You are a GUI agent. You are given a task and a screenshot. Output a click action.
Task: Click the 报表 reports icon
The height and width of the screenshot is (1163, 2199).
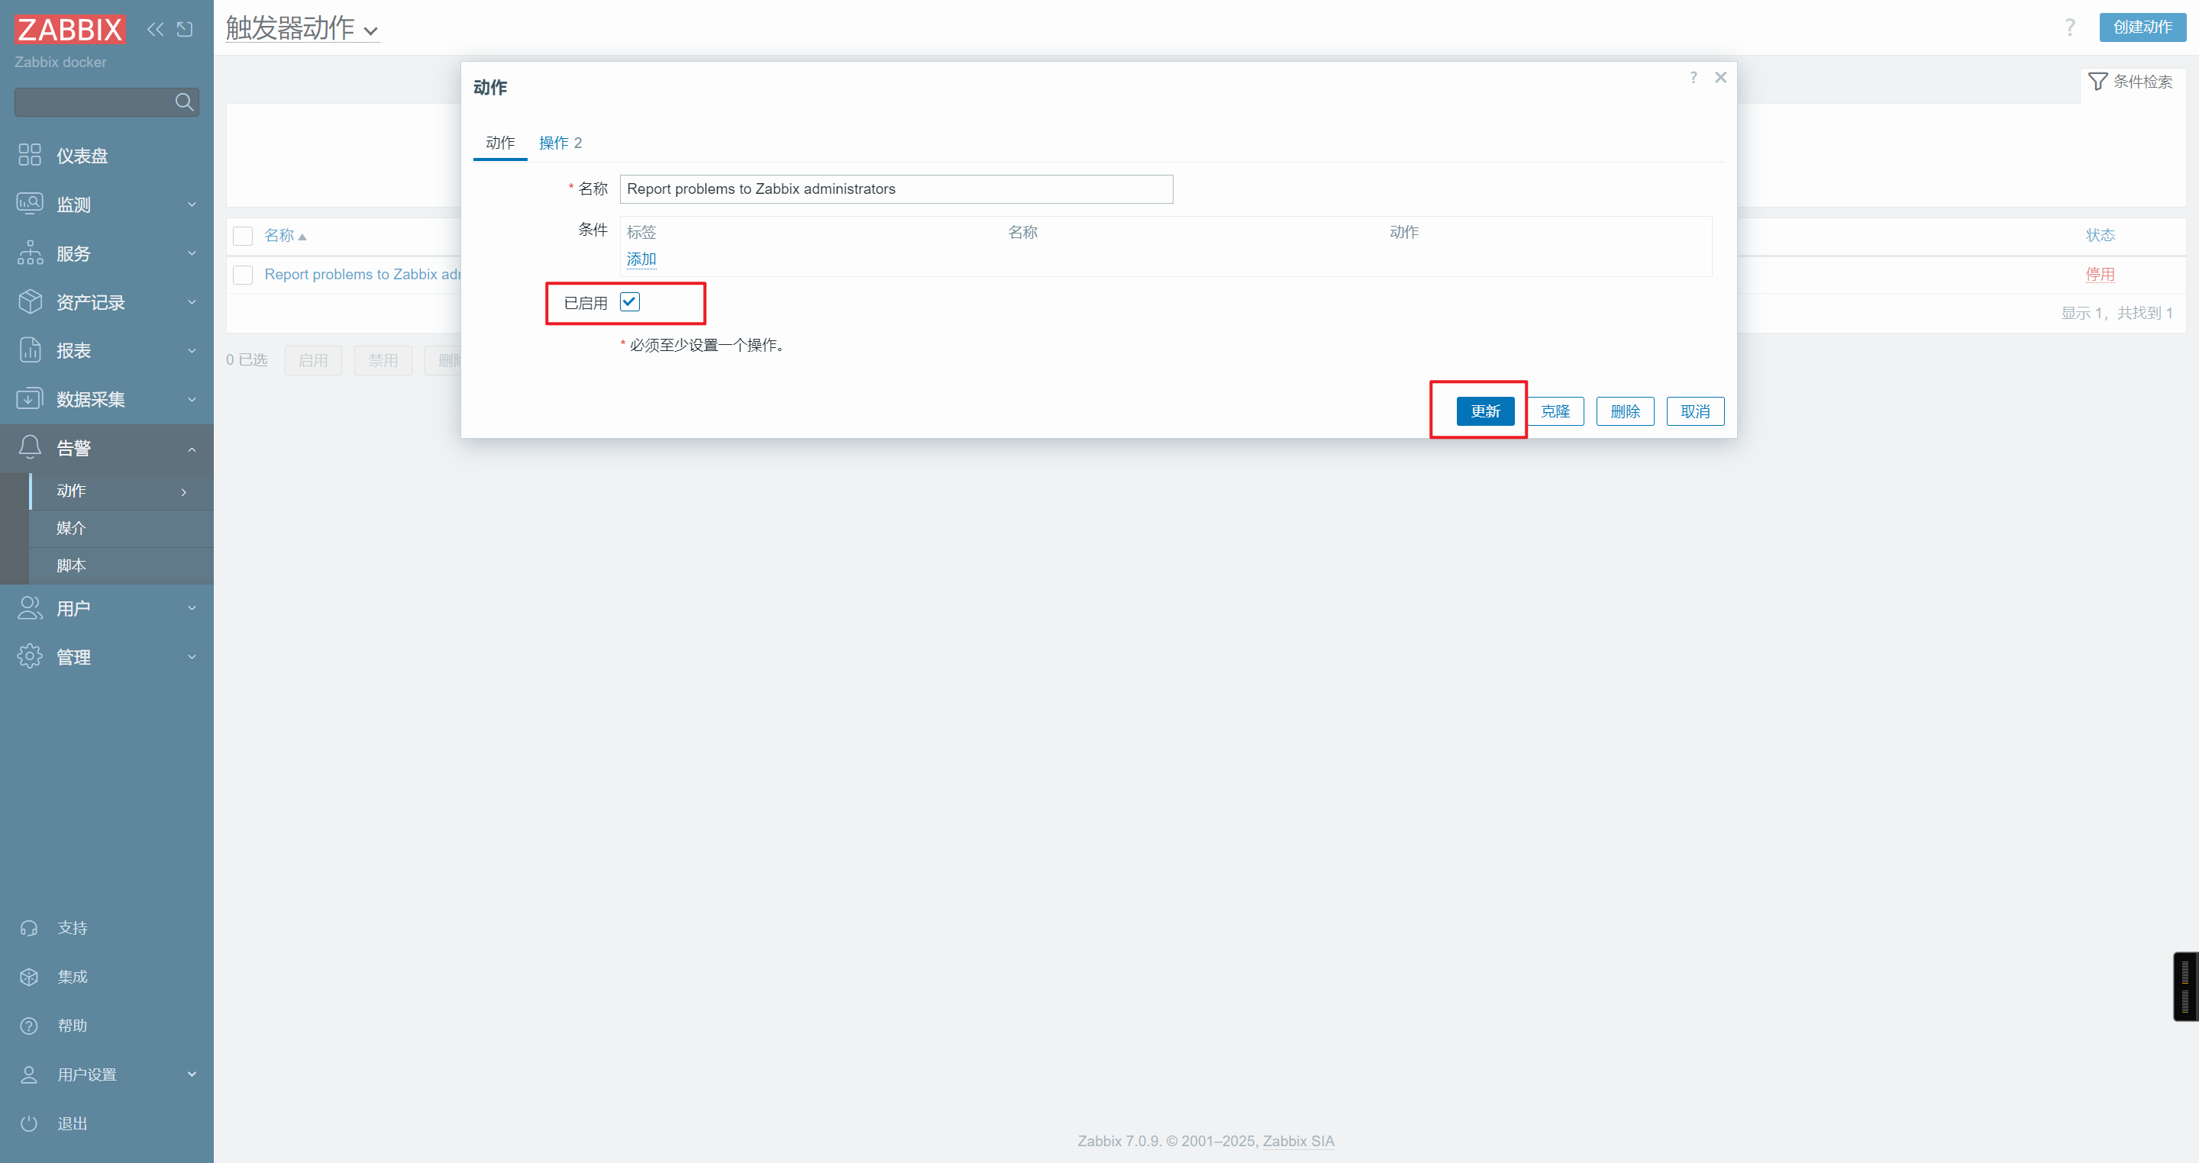(x=30, y=350)
